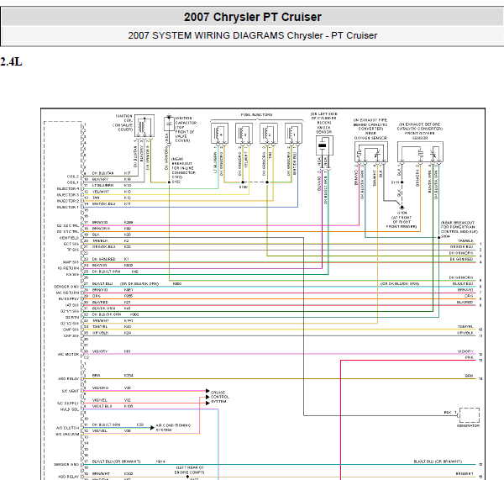Viewport: 504px width, 480px height.
Task: Click the 'IAT SIG' pin label
Action: [x=72, y=305]
